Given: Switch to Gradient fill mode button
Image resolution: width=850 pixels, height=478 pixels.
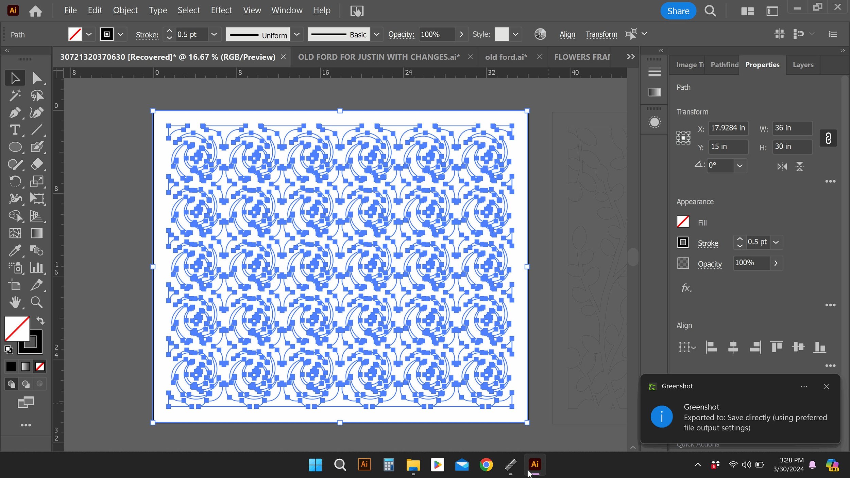Looking at the screenshot, I should (x=26, y=367).
